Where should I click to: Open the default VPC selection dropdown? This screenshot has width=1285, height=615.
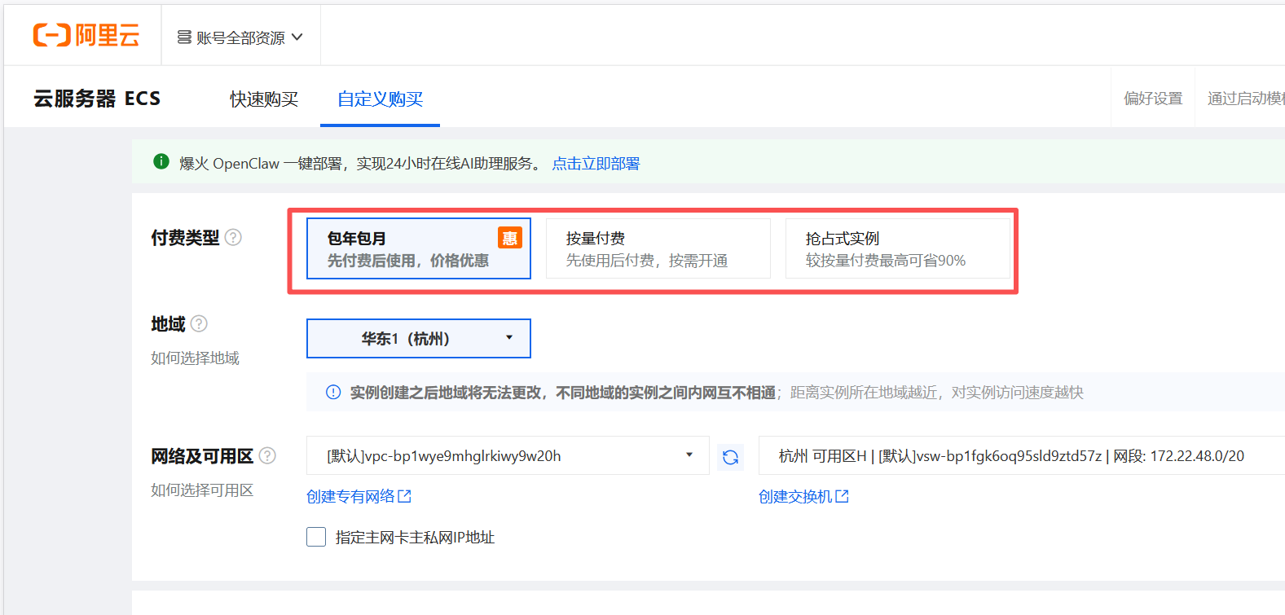point(508,455)
